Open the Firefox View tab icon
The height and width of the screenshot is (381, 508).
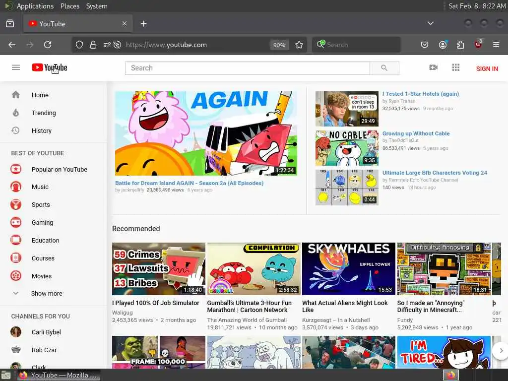[x=10, y=24]
